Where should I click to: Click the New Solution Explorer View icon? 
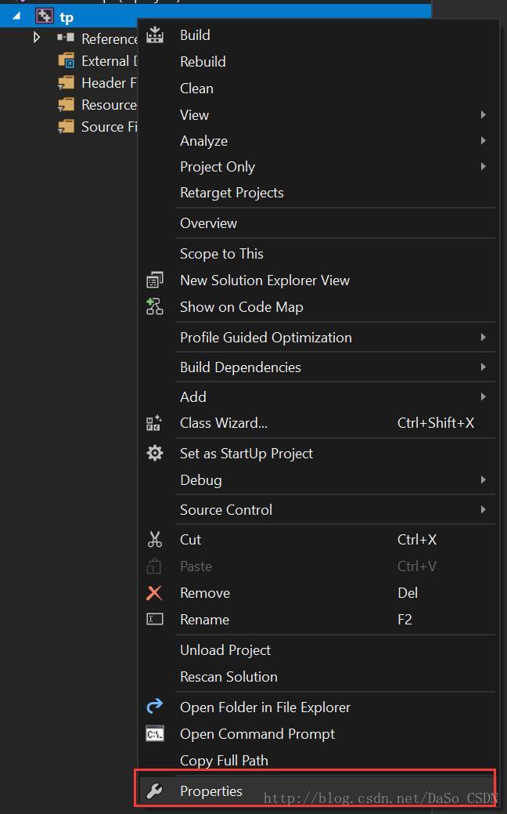pos(154,280)
